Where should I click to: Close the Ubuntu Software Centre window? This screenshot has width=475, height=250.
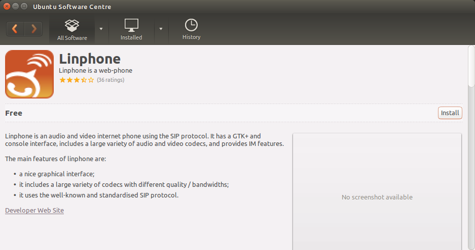click(7, 7)
